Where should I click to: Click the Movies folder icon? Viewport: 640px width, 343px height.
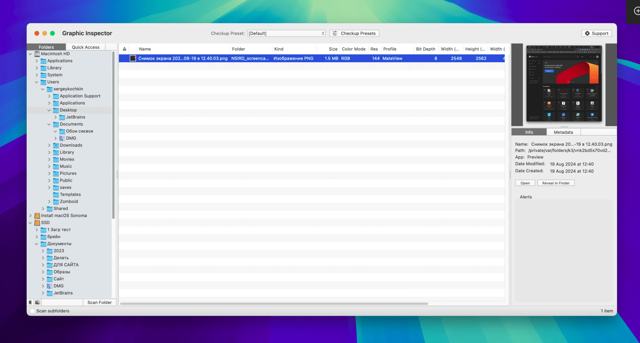(56, 159)
